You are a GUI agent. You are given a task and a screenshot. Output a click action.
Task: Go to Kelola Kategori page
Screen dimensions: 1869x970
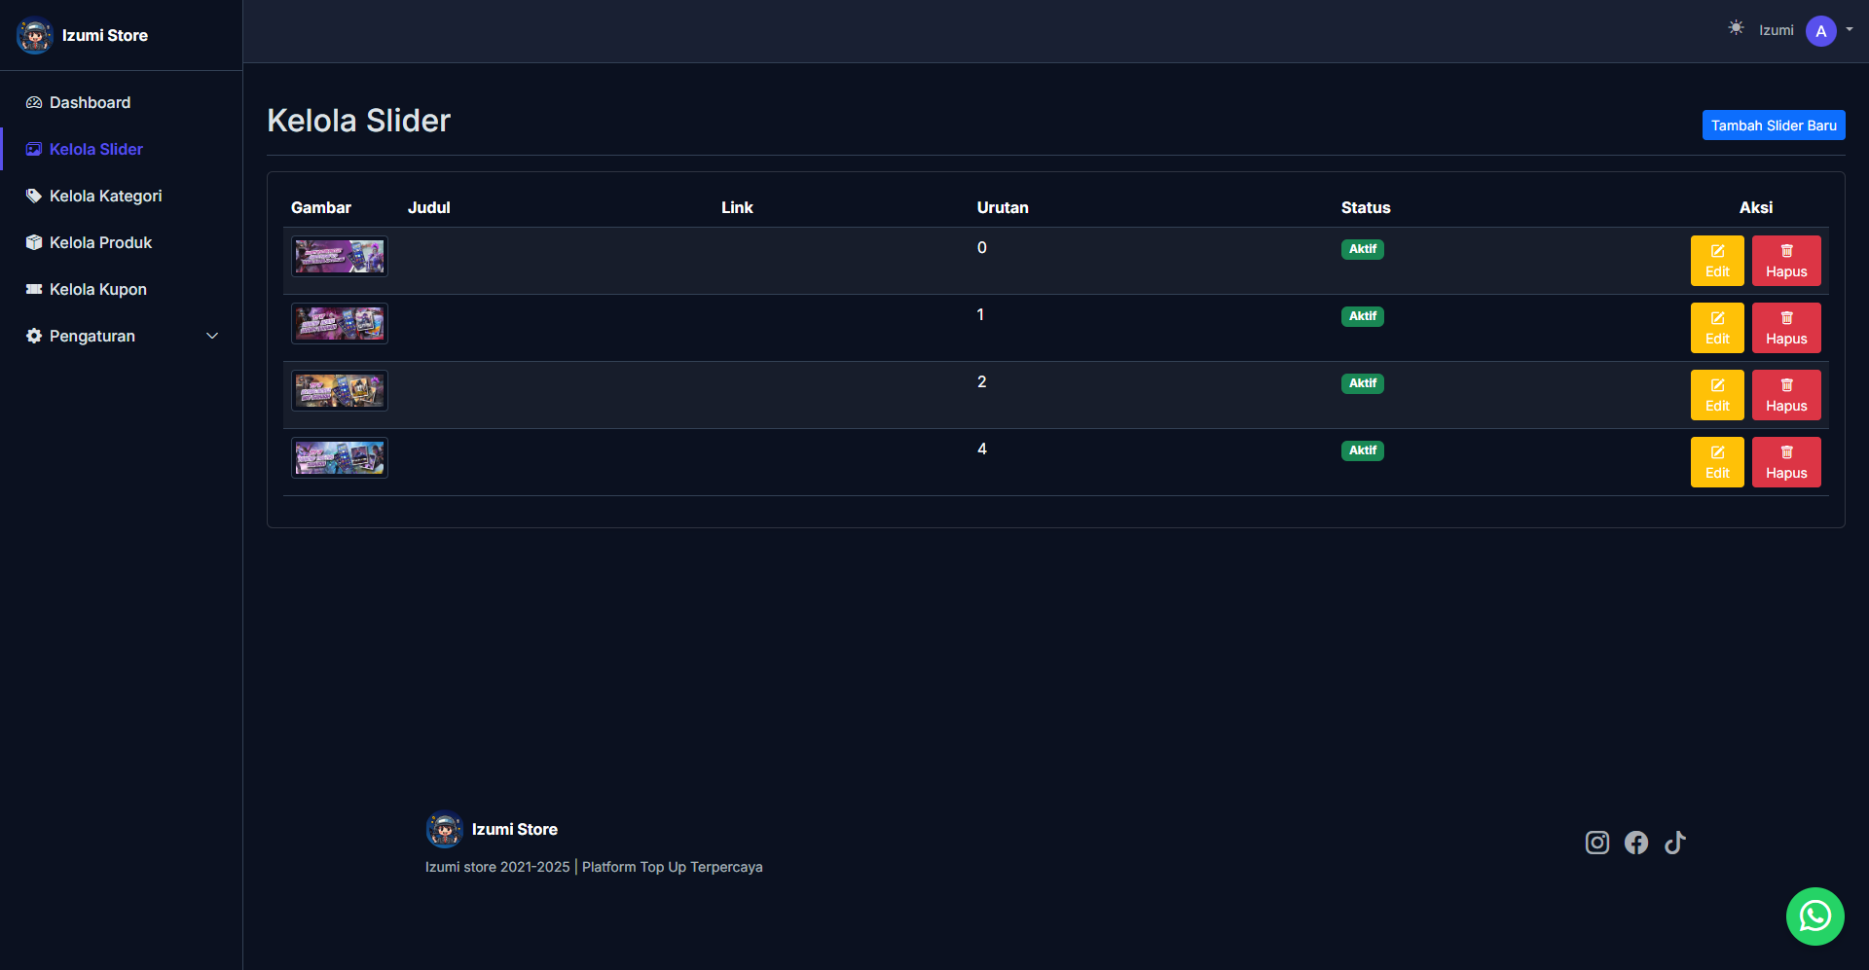click(x=105, y=196)
